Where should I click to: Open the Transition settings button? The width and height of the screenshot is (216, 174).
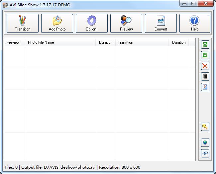[x=23, y=23]
